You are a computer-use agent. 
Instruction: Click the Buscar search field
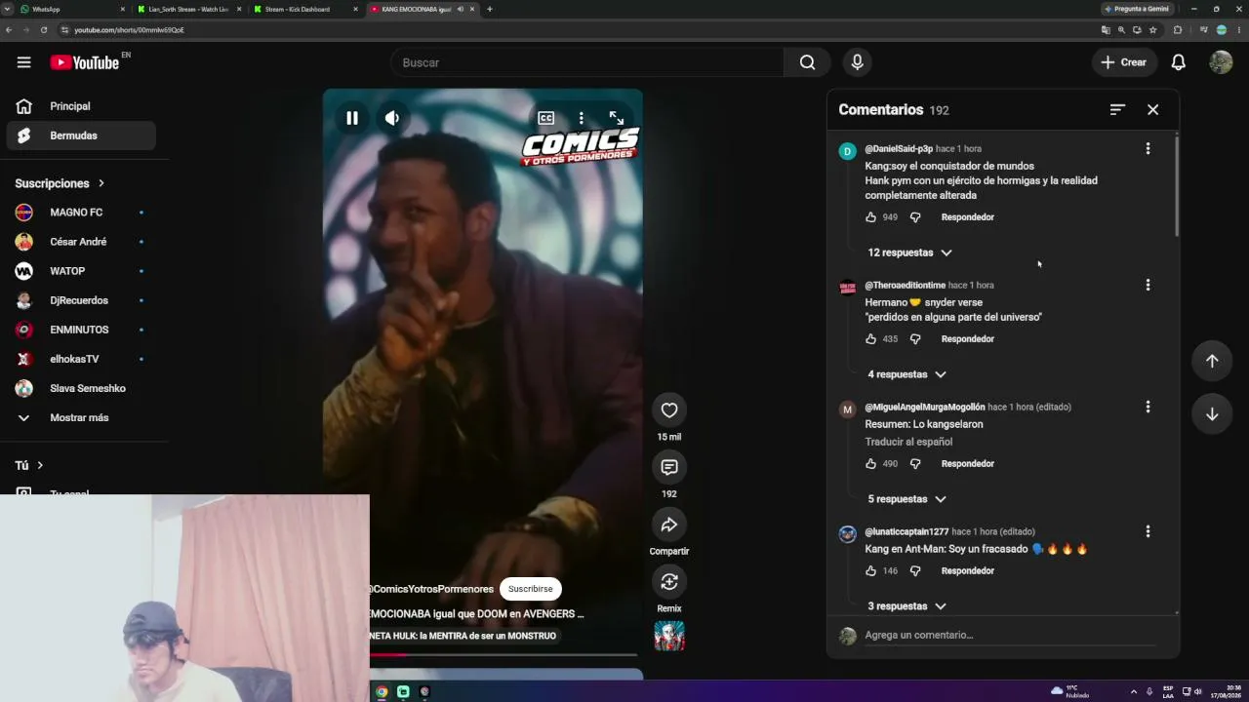coord(588,62)
